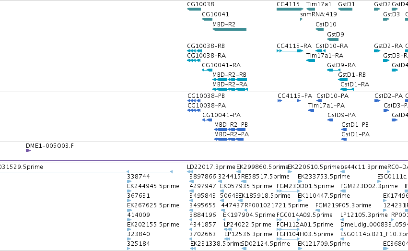Click the EK231338.5prime EST label

point(216,244)
